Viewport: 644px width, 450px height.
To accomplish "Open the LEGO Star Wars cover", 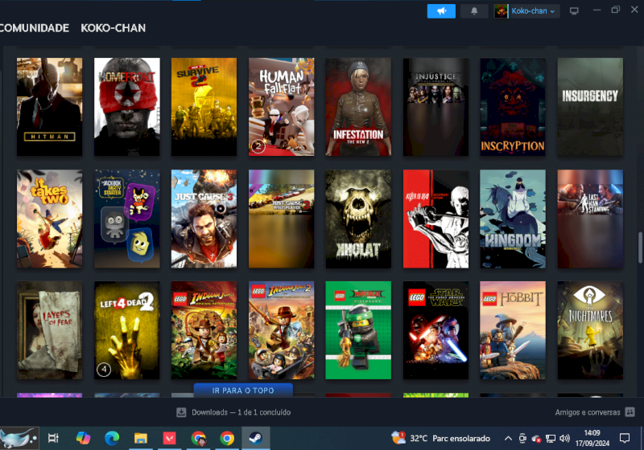I will pyautogui.click(x=436, y=330).
